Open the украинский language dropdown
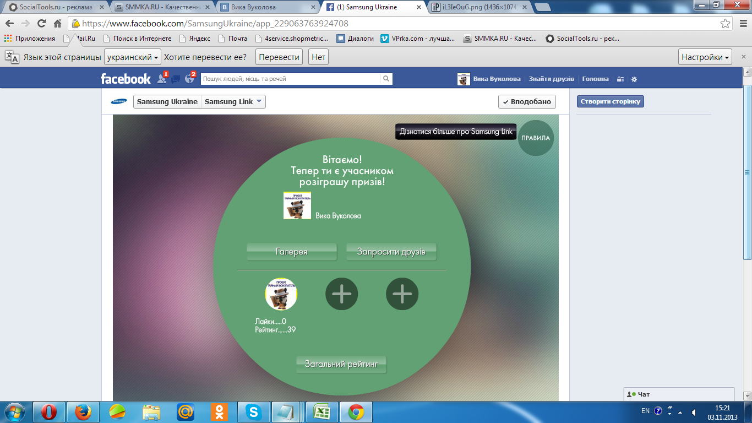Viewport: 752px width, 423px height. (x=133, y=57)
